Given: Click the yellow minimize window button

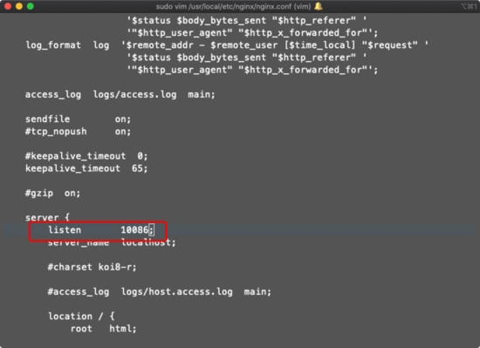Looking at the screenshot, I should click(x=19, y=6).
